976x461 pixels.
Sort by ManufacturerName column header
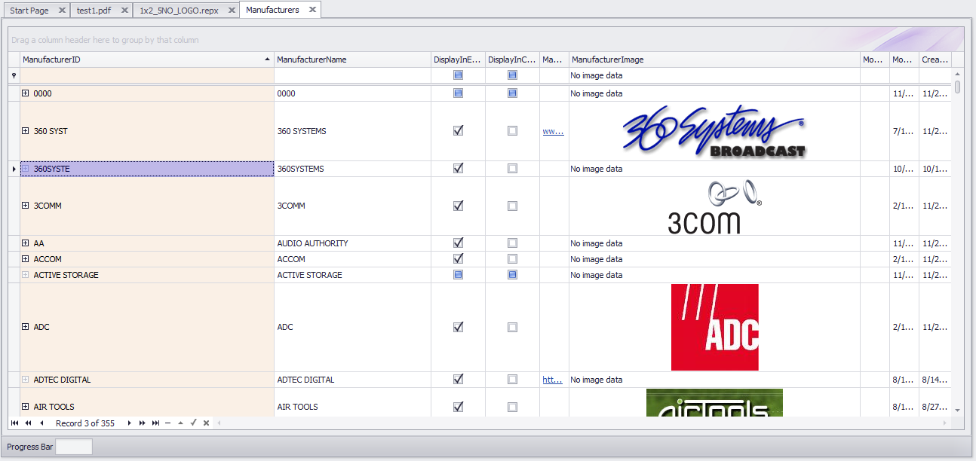352,60
